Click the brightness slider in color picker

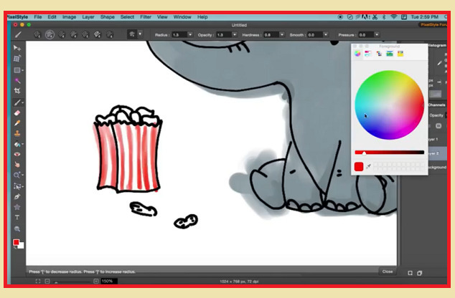coord(388,153)
